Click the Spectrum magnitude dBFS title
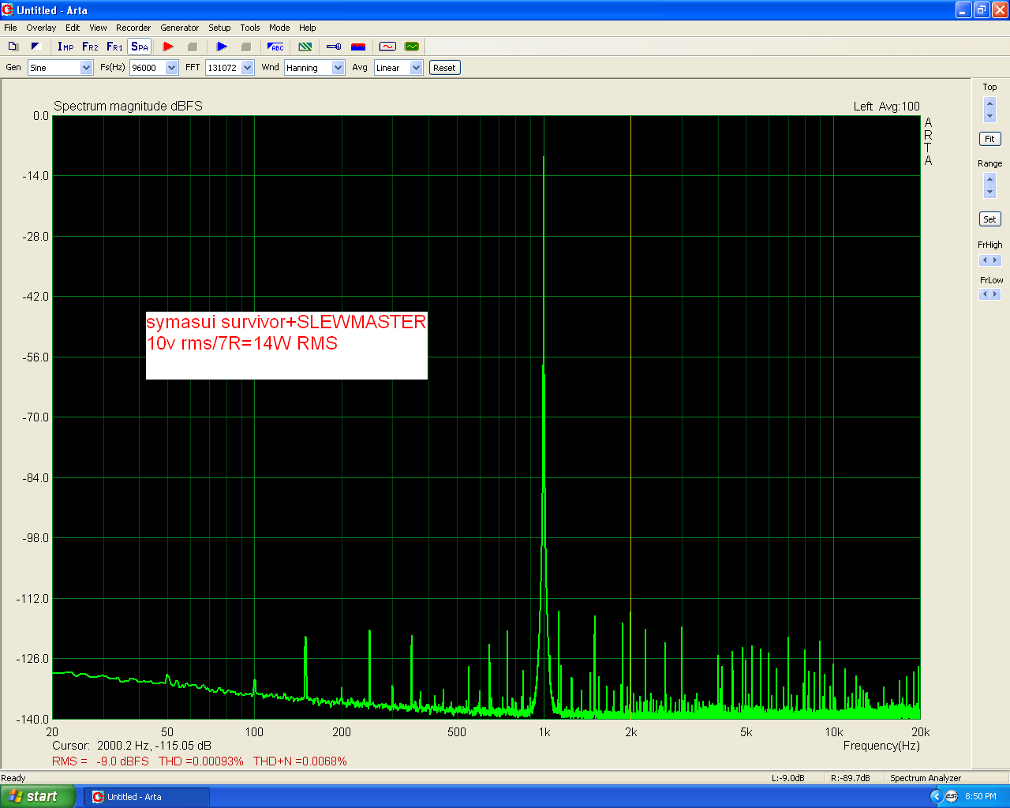 click(x=128, y=107)
